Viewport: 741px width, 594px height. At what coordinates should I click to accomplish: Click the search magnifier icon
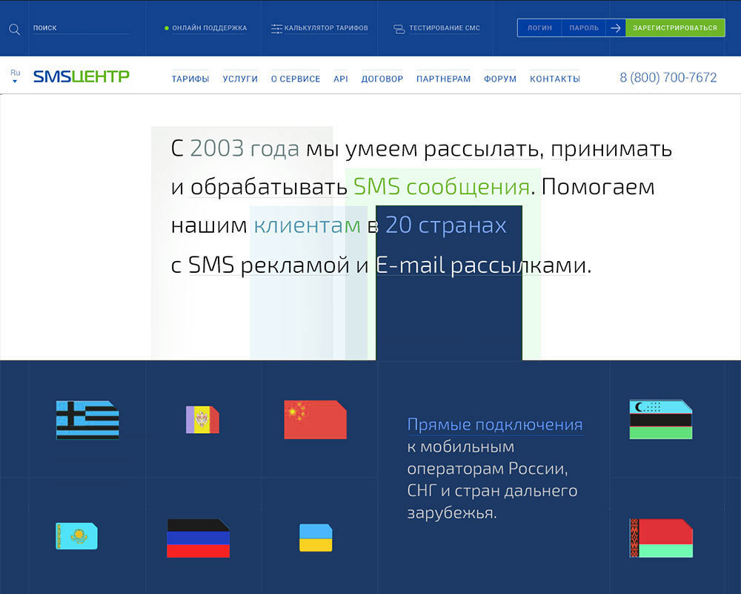tap(14, 30)
